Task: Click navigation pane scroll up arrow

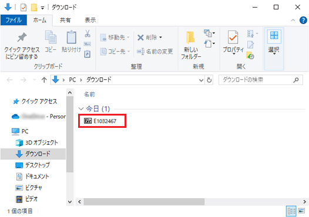Action: pyautogui.click(x=70, y=93)
